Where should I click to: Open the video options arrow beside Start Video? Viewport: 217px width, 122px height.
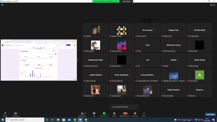pyautogui.click(x=20, y=114)
